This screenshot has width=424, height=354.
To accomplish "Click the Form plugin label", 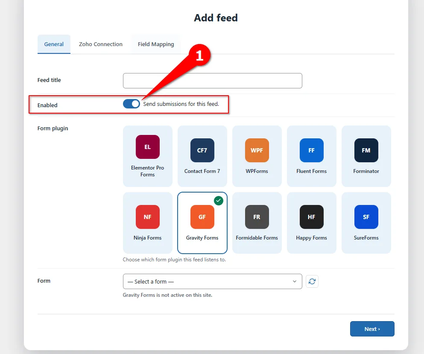I will click(53, 129).
